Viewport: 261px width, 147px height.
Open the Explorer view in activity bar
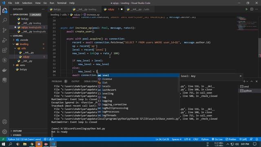pos(4,11)
